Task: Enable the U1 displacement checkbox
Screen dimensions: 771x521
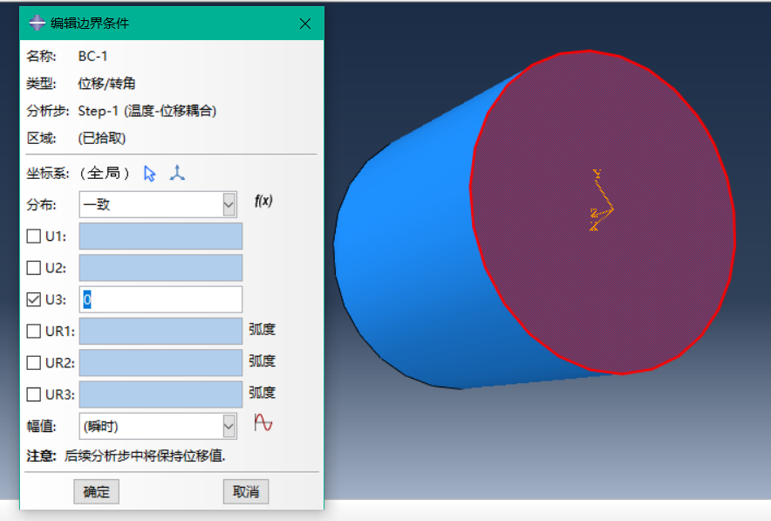Action: coord(34,237)
